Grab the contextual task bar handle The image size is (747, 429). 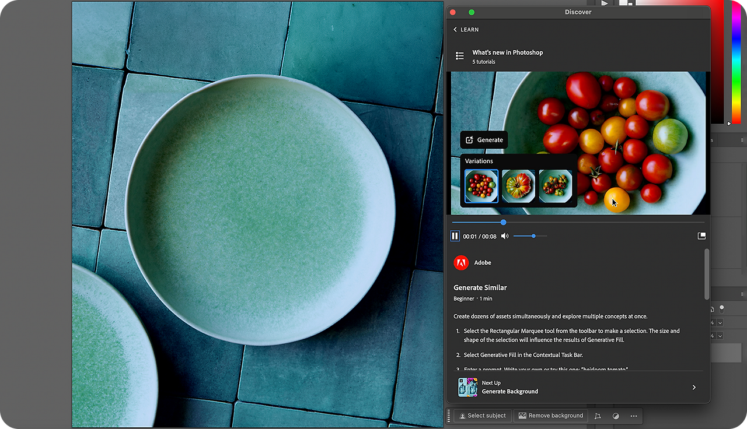point(449,416)
